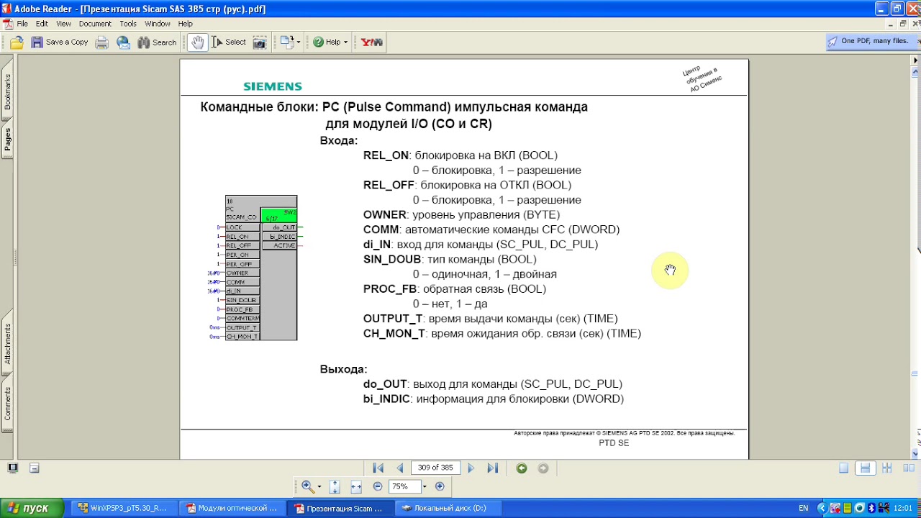This screenshot has width=921, height=518.
Task: Open the View menu
Action: pos(63,24)
